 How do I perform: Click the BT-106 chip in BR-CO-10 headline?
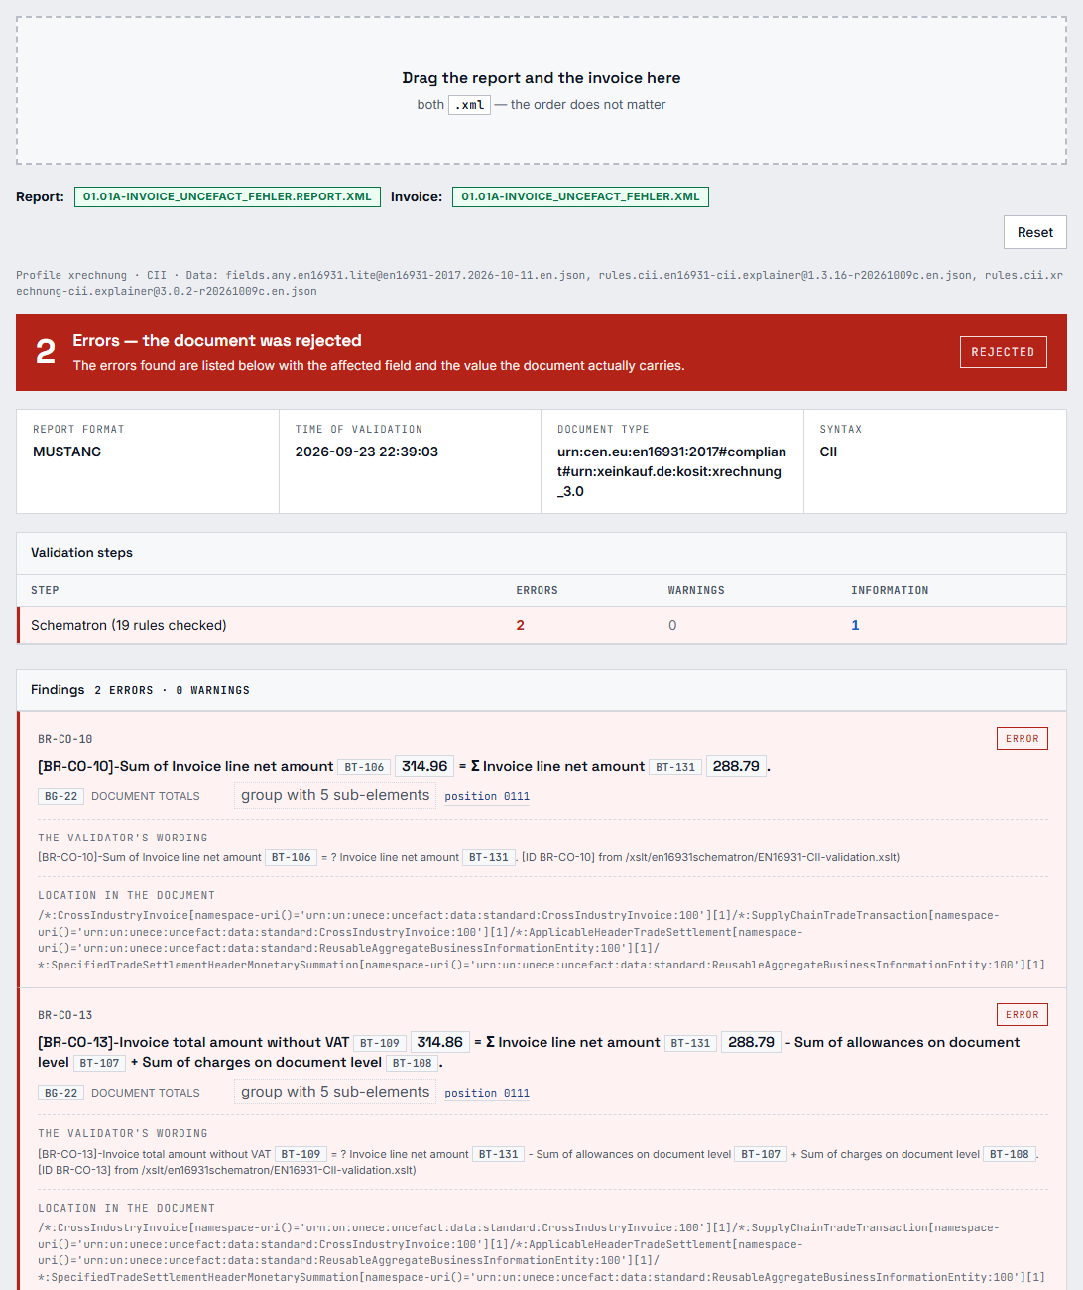click(x=364, y=767)
